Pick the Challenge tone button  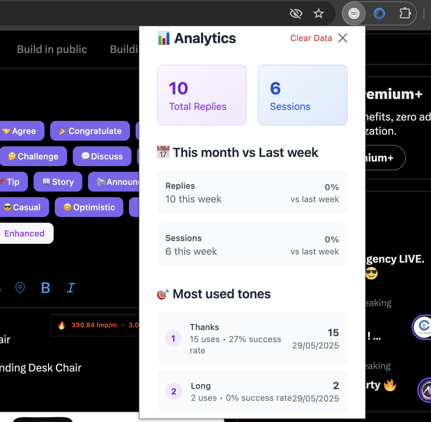point(34,157)
